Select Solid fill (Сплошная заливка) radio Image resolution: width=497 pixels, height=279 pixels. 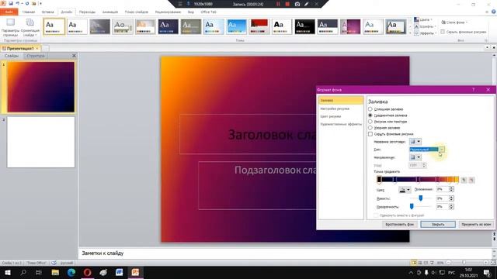point(370,109)
